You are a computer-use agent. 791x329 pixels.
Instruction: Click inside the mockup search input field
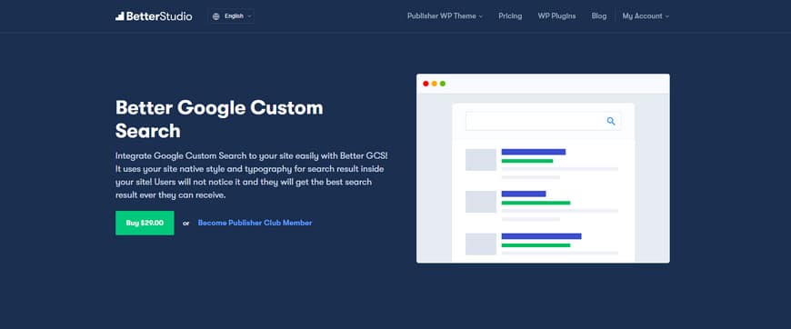click(x=544, y=121)
